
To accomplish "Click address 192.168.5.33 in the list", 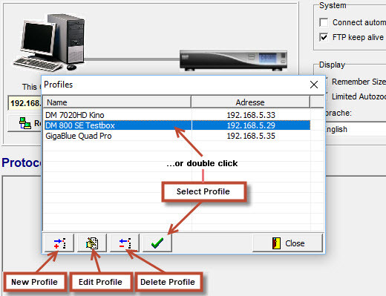I will 251,115.
